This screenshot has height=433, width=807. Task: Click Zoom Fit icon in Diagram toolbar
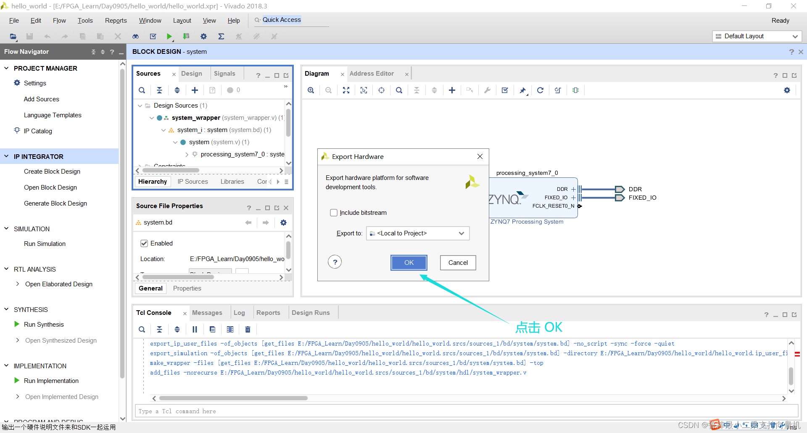[x=346, y=90]
